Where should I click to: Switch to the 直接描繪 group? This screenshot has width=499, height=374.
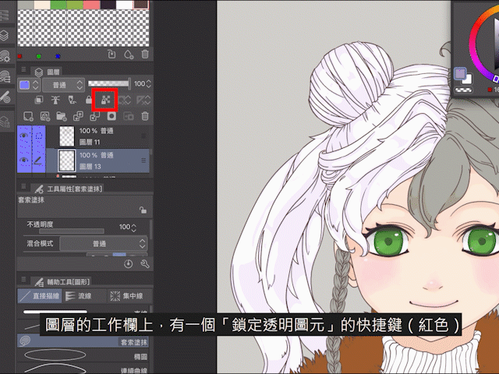tap(40, 296)
